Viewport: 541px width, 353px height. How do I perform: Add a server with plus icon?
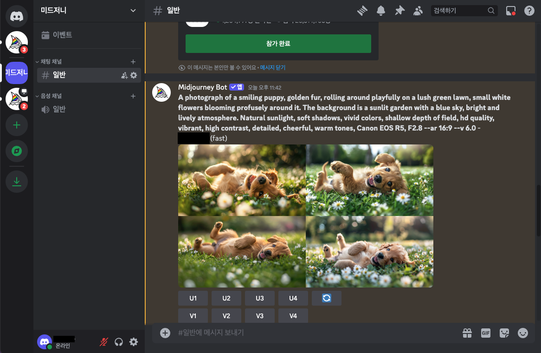click(17, 125)
